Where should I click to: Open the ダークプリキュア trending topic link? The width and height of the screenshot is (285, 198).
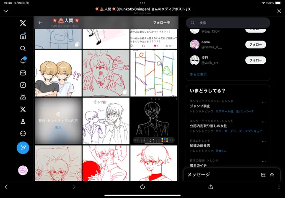251,131
